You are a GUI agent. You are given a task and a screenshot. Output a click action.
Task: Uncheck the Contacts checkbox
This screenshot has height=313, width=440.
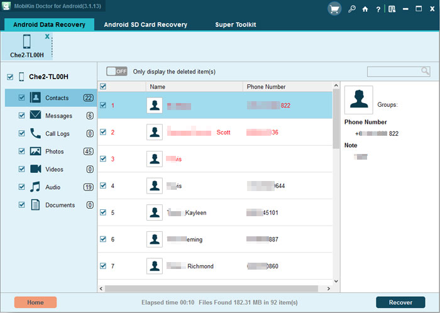click(x=21, y=97)
